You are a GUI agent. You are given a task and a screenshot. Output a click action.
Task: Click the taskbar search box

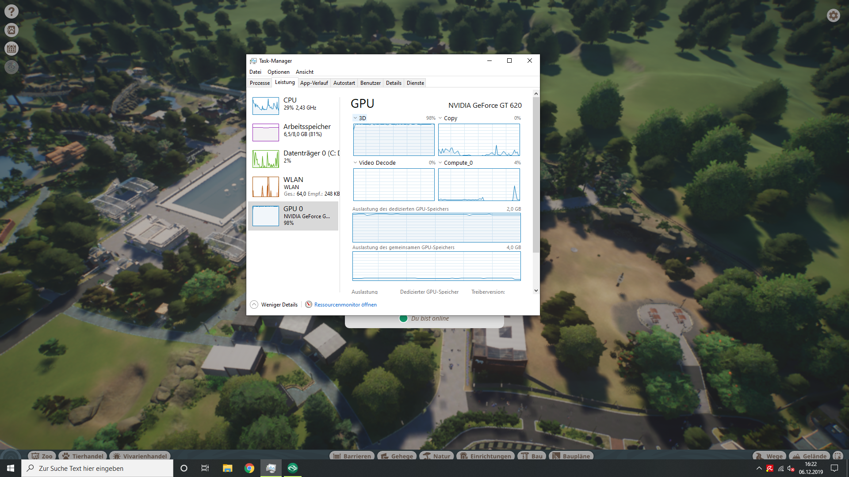coord(97,468)
